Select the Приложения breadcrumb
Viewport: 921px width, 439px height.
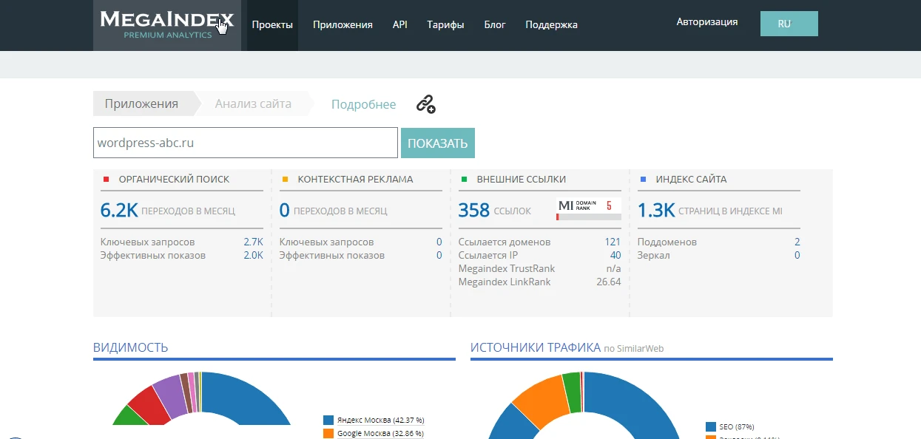click(x=141, y=104)
